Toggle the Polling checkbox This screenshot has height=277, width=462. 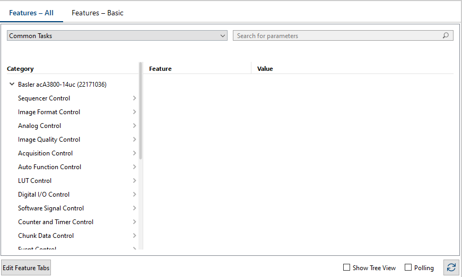pyautogui.click(x=408, y=268)
